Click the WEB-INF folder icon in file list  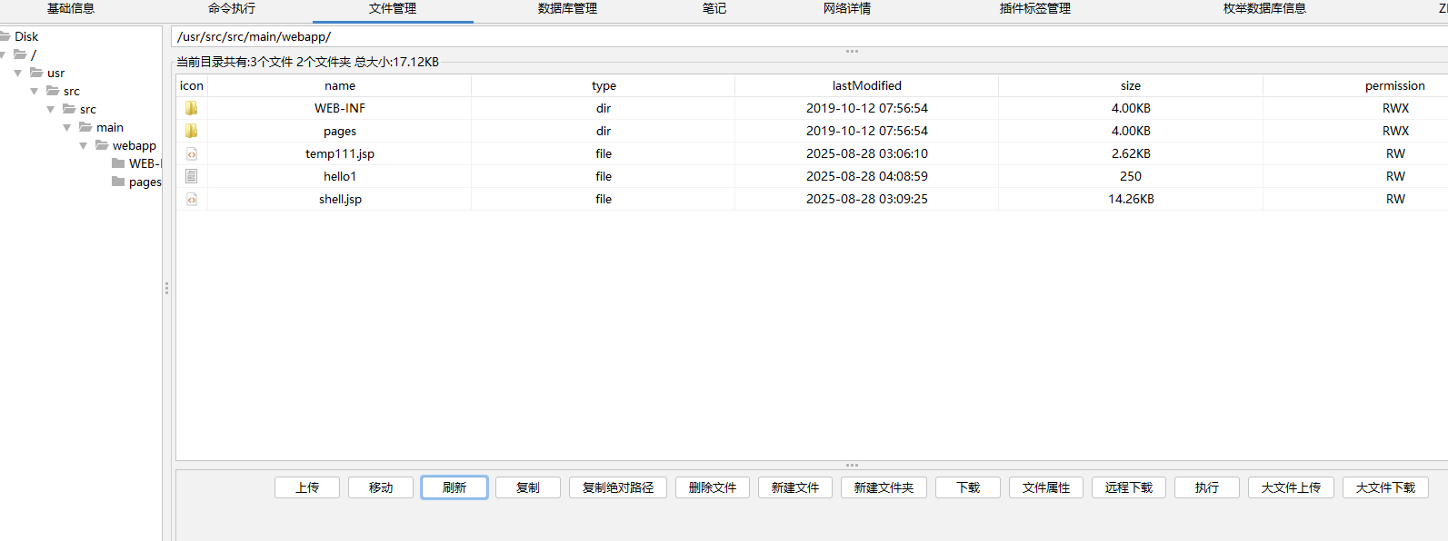tap(192, 108)
